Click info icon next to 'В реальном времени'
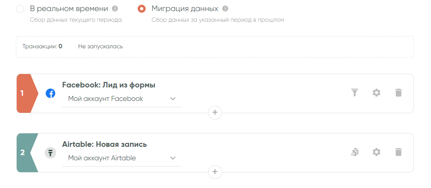This screenshot has width=431, height=188. (x=115, y=8)
